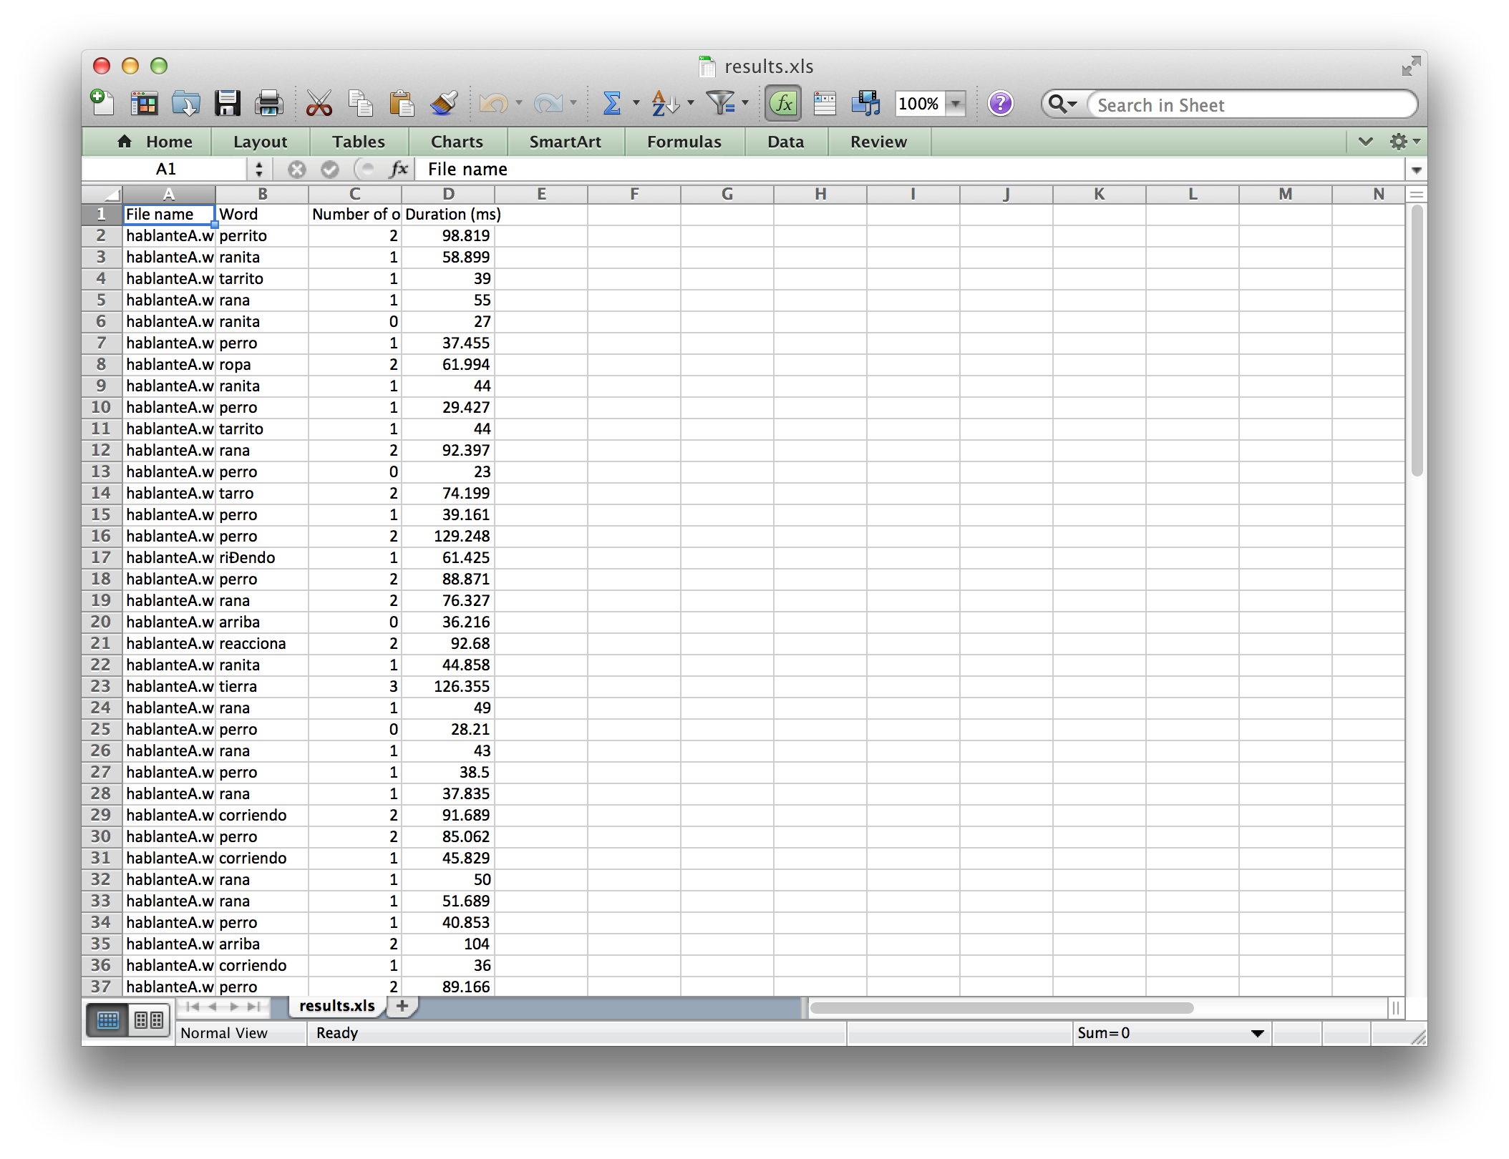Open the Sum=0 status dropdown
This screenshot has height=1159, width=1509.
tap(1257, 1033)
